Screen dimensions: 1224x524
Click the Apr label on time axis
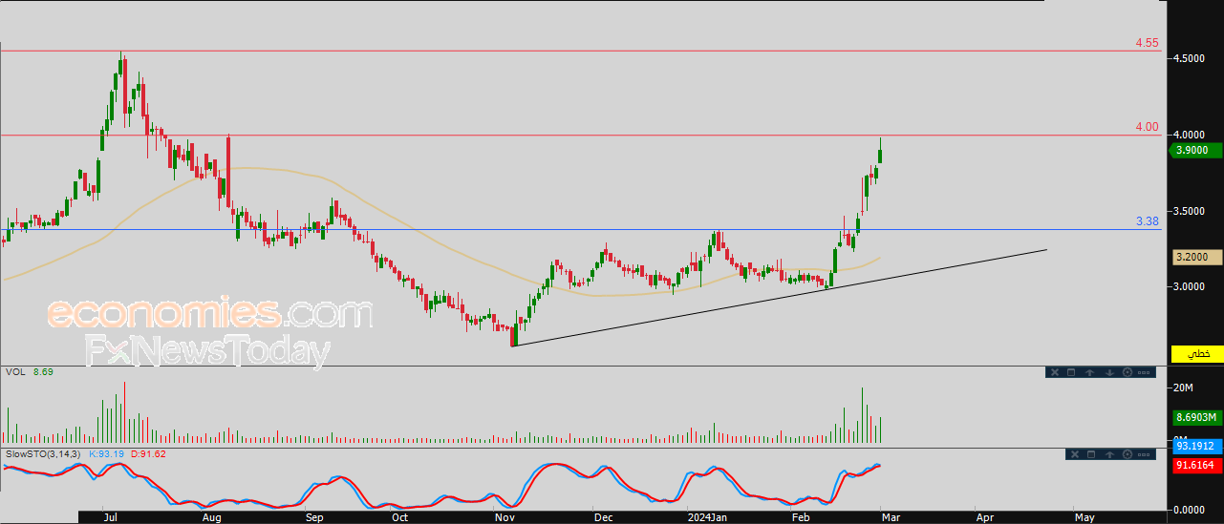[984, 516]
